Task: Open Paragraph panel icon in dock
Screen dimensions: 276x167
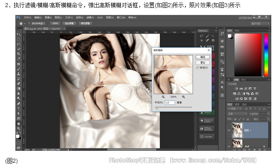Action: coord(222,87)
